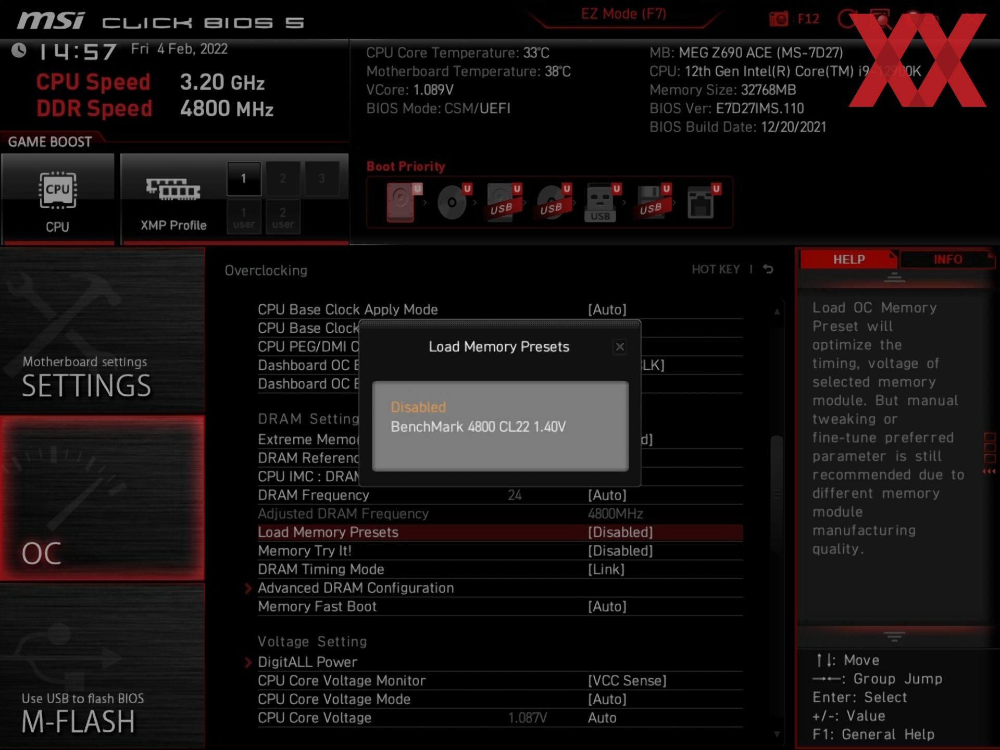This screenshot has height=750, width=1000.
Task: Switch to EZ Mode (F7)
Action: tap(623, 14)
